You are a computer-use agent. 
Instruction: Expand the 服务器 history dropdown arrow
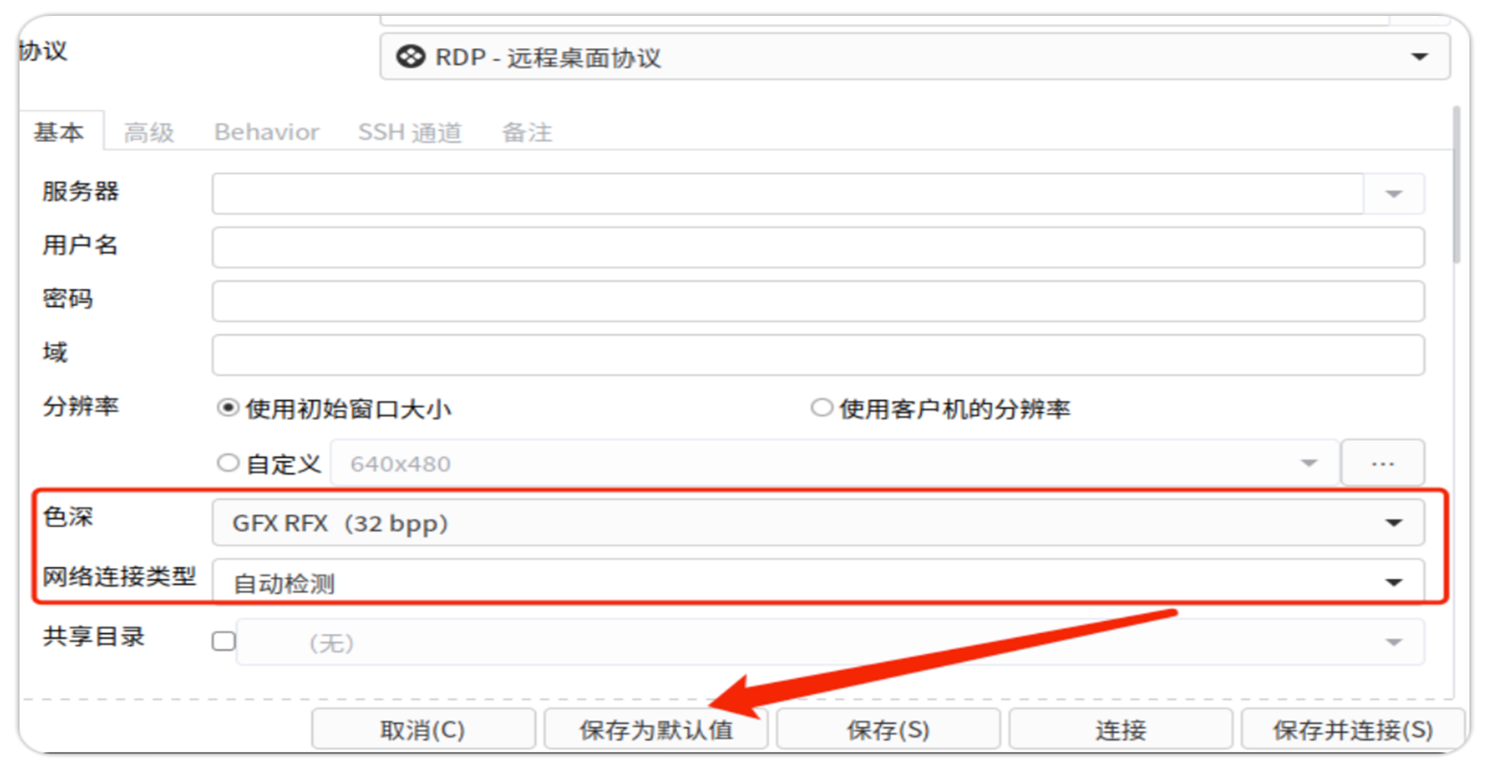(1394, 194)
